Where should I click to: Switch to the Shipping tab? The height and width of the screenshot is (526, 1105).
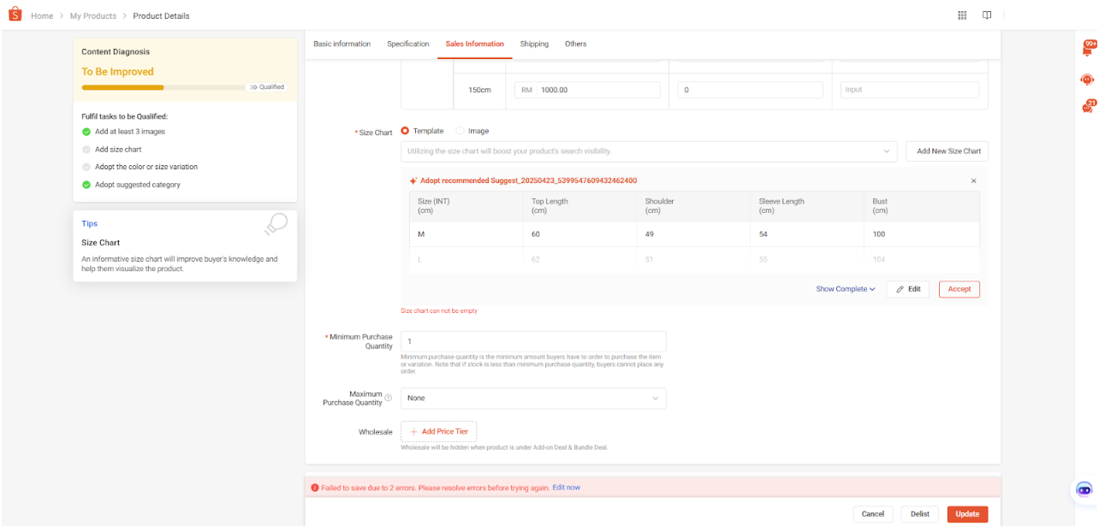534,44
